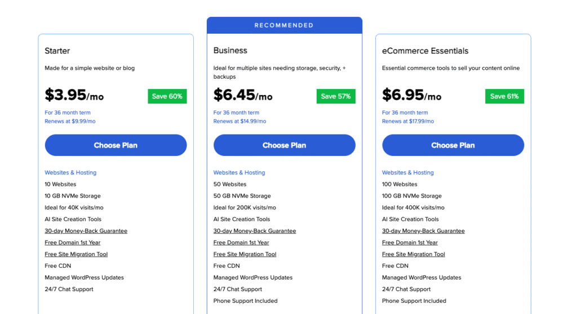
Task: Choose the Business plan
Action: point(284,145)
